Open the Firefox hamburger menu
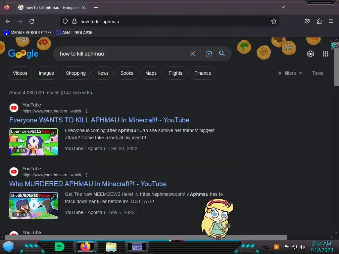This screenshot has width=339, height=254. pyautogui.click(x=331, y=21)
